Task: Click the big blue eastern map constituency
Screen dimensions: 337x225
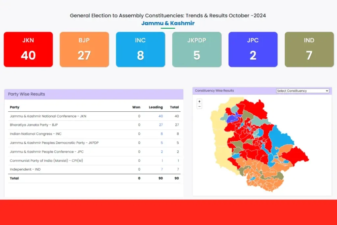Action: (x=279, y=137)
